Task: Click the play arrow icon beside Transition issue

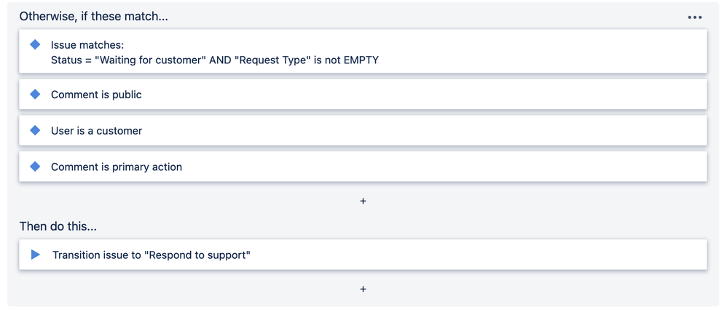Action: click(x=36, y=255)
